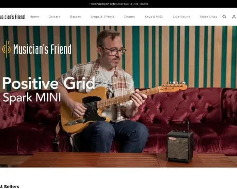
Task: Expand the Amps & Effects menu
Action: point(102,17)
